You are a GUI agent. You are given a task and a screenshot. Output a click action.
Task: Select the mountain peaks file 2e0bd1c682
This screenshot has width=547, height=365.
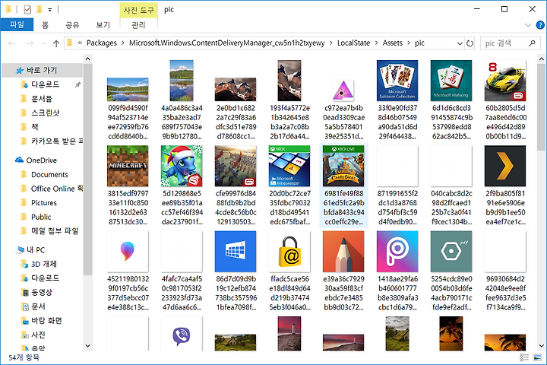click(x=236, y=90)
